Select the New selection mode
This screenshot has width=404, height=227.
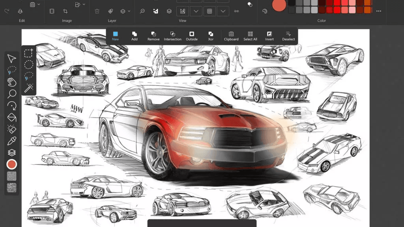115,36
